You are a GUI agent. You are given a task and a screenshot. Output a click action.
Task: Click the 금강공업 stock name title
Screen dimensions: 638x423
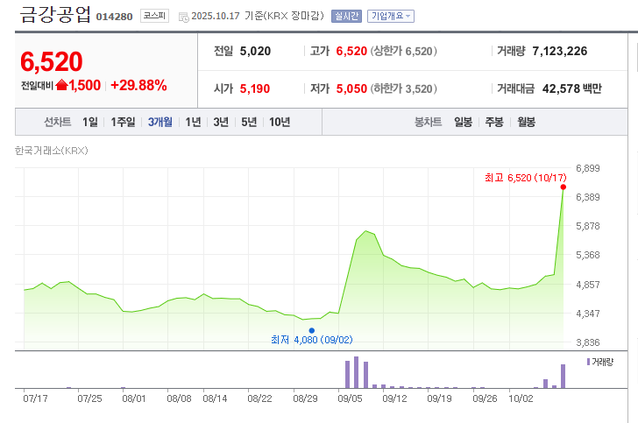click(x=55, y=15)
